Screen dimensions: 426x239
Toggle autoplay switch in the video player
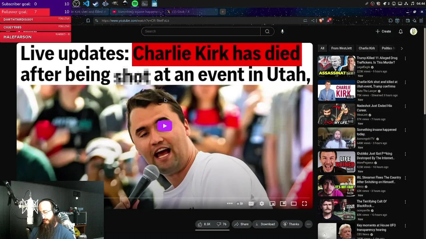click(240, 203)
